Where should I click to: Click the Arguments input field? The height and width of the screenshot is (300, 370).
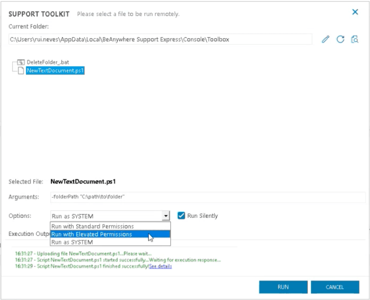pyautogui.click(x=208, y=197)
